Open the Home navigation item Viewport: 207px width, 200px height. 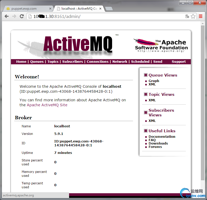tap(21, 61)
